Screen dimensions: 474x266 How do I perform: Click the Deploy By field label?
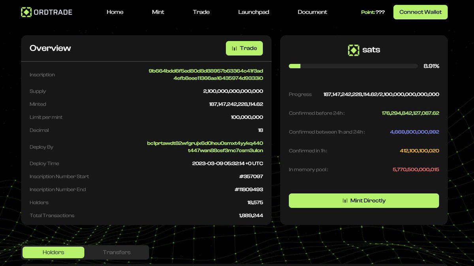pos(41,147)
